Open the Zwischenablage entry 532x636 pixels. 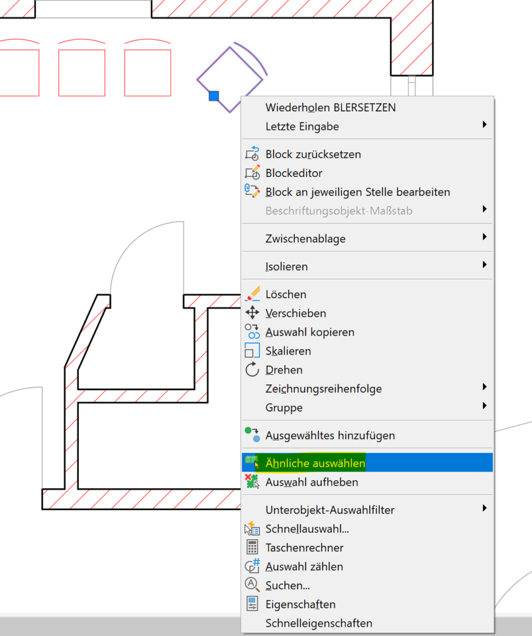coord(367,238)
